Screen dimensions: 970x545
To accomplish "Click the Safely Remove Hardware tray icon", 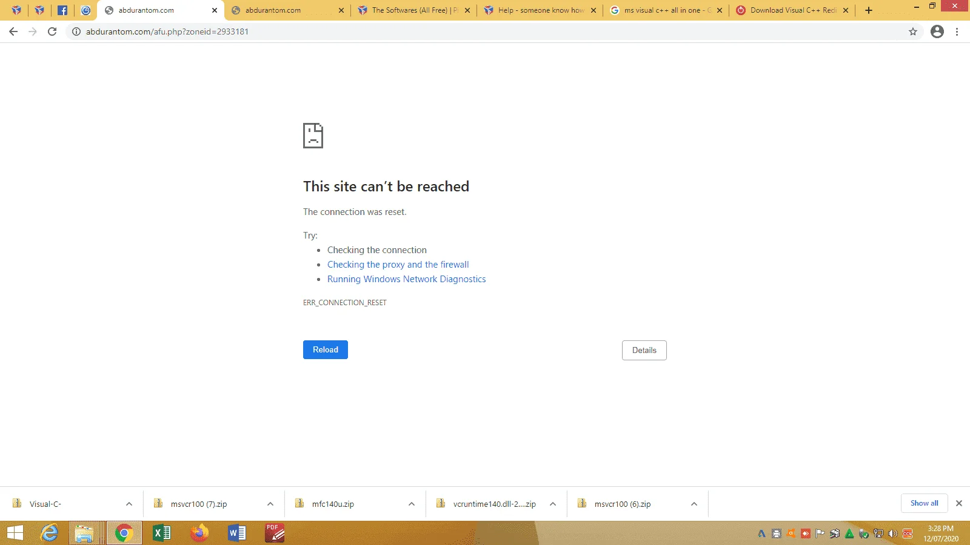I will pos(864,533).
